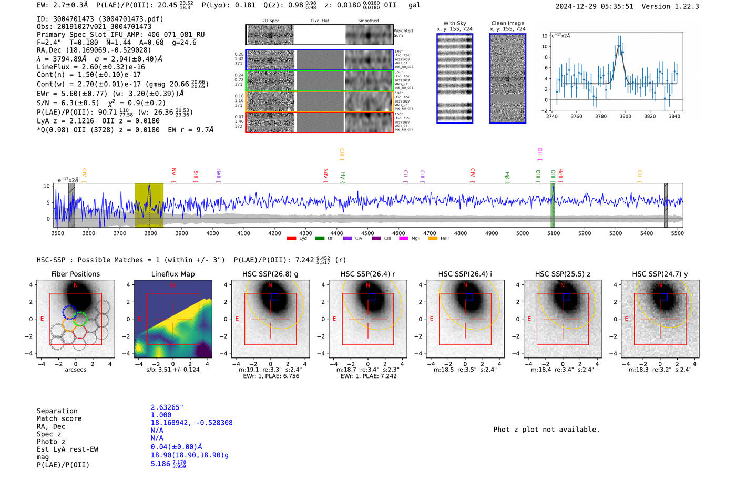
Task: Select the Fiber Positions image
Action: coord(76,319)
